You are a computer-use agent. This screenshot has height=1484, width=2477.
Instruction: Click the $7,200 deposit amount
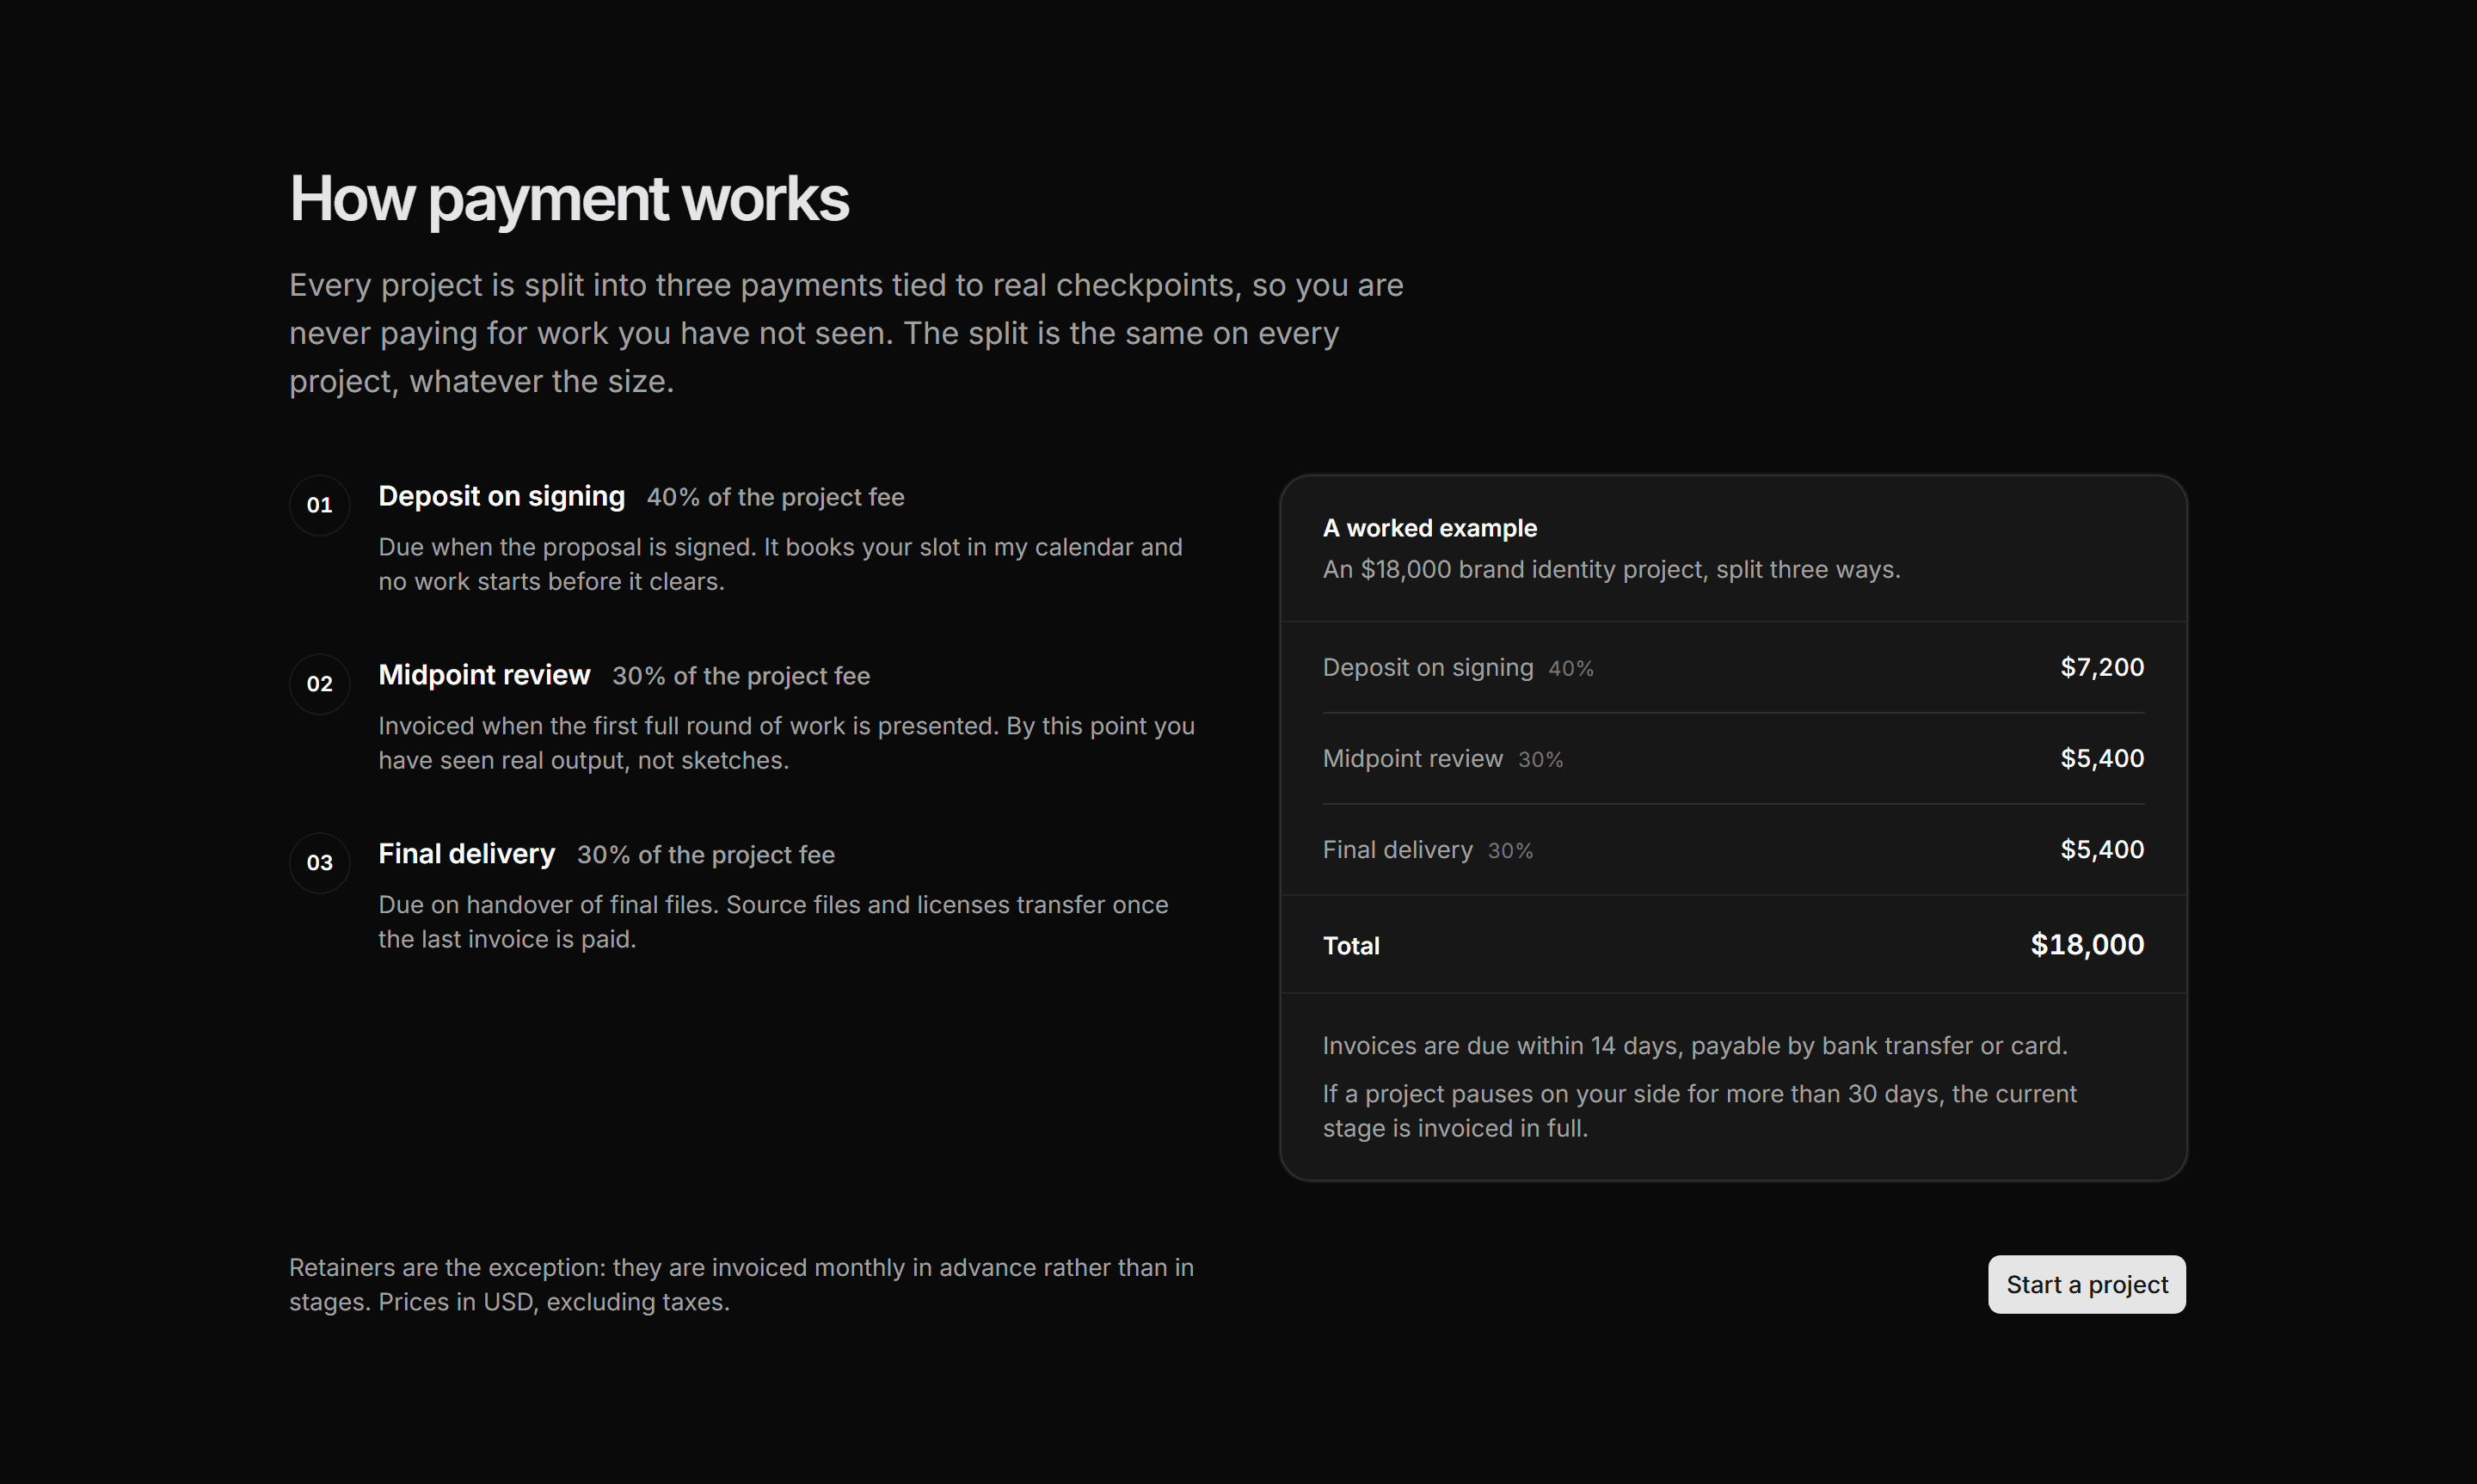[x=2102, y=667]
